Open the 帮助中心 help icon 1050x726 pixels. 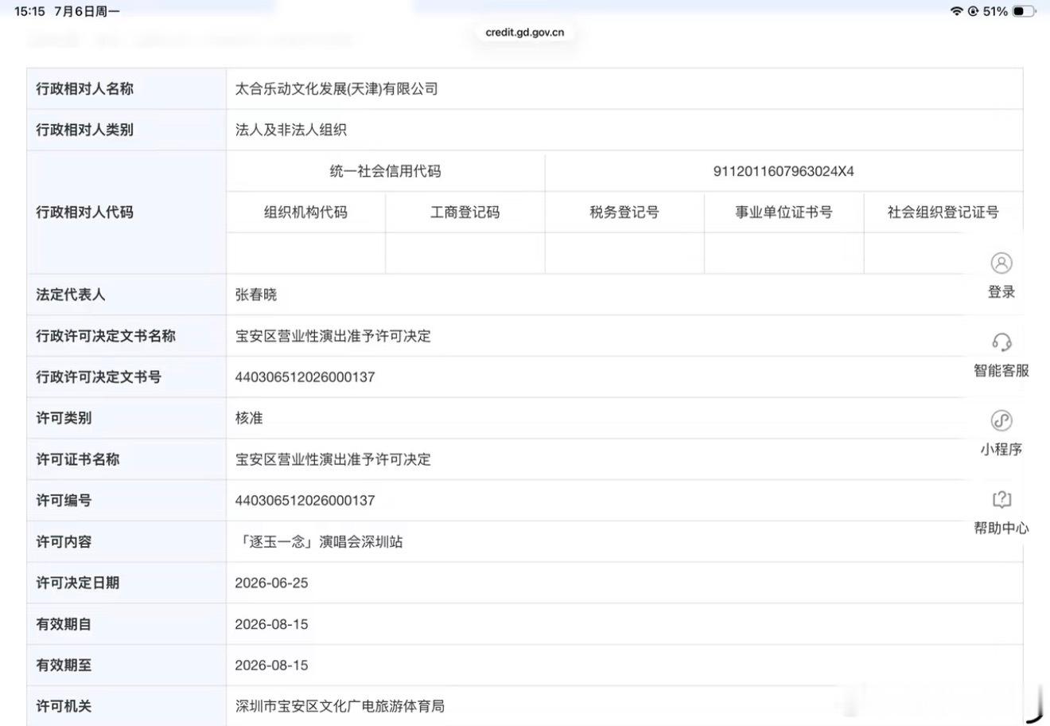[1001, 499]
